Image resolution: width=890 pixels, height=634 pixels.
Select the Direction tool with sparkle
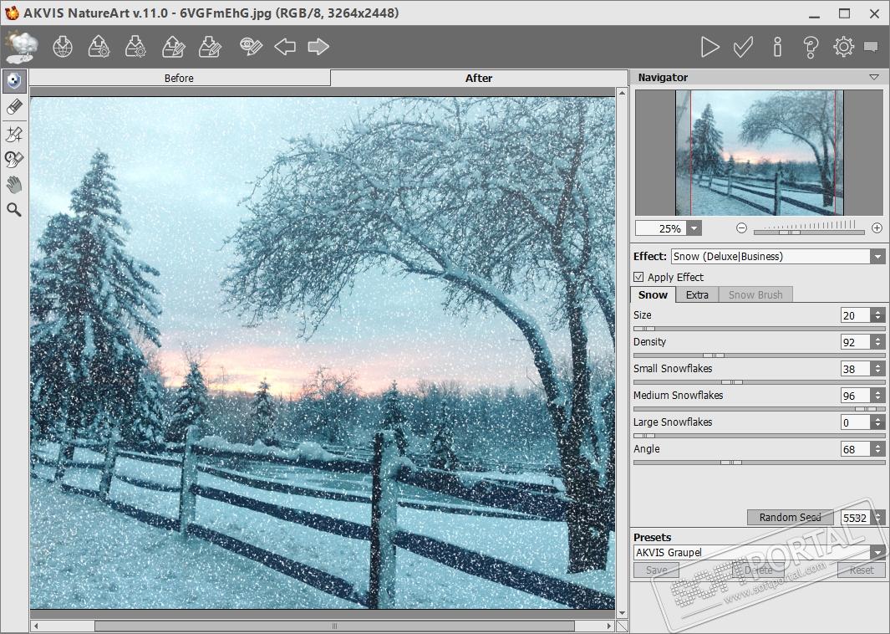[x=14, y=134]
